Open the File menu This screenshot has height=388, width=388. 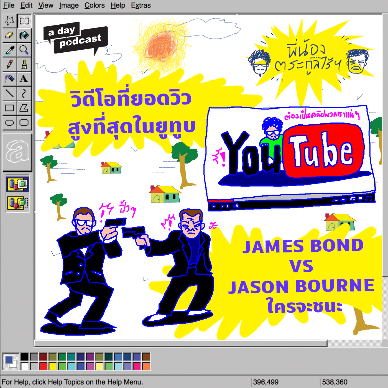[x=9, y=5]
